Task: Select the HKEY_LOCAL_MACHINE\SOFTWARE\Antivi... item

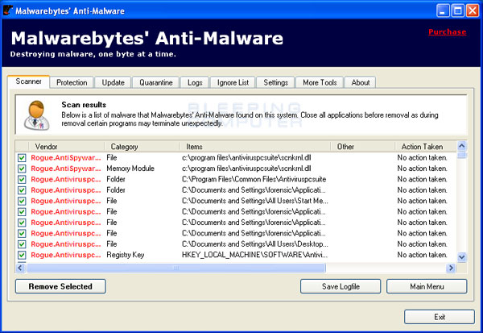Action: [254, 255]
